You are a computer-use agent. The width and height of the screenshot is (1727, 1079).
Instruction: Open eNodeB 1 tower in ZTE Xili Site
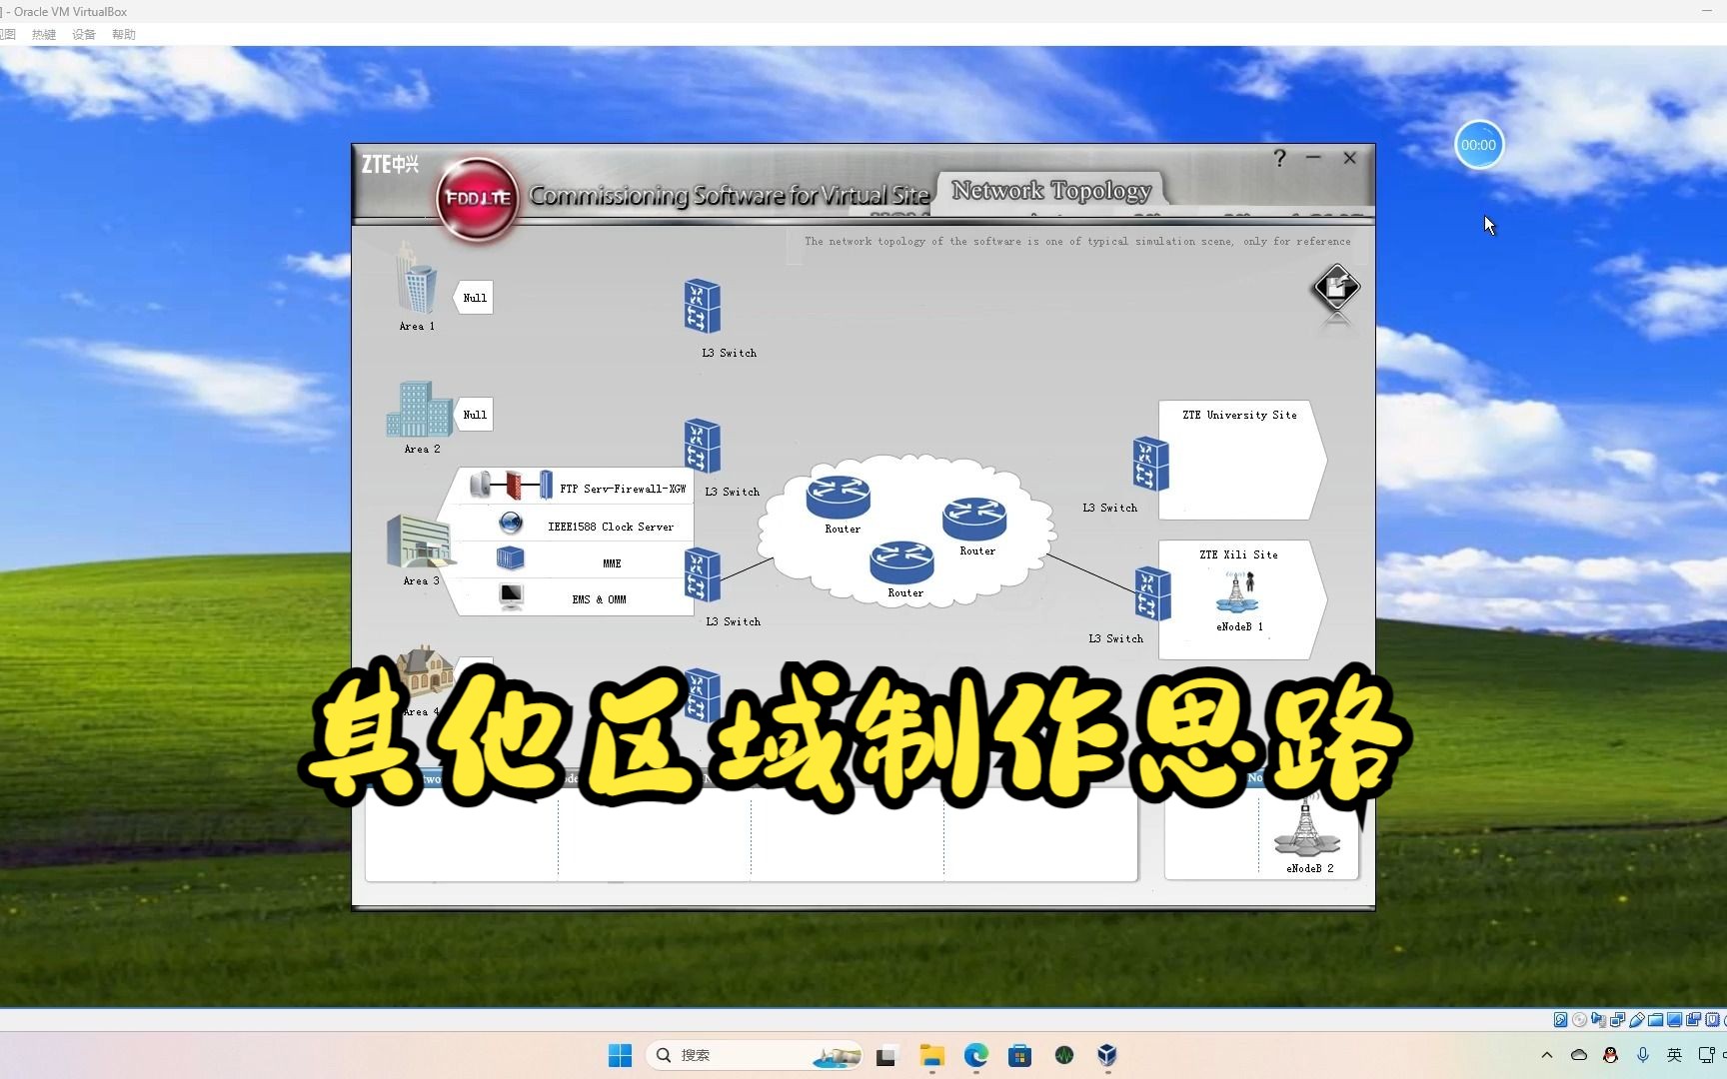1237,592
